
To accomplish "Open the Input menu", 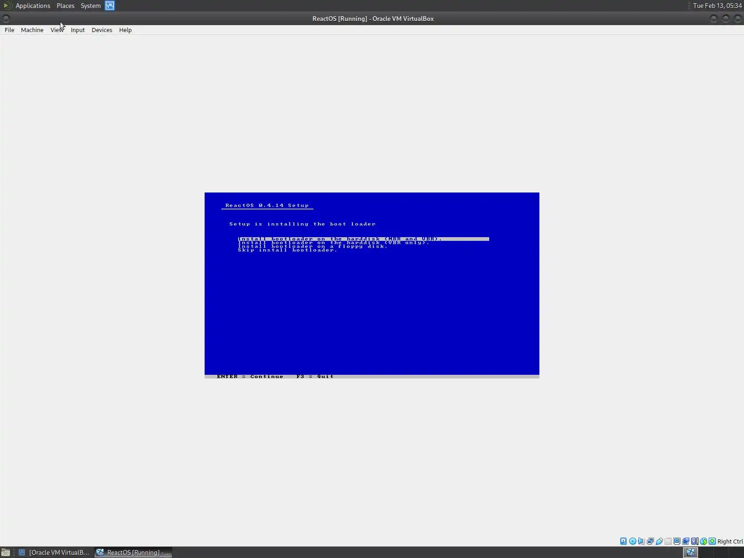I will coord(78,30).
